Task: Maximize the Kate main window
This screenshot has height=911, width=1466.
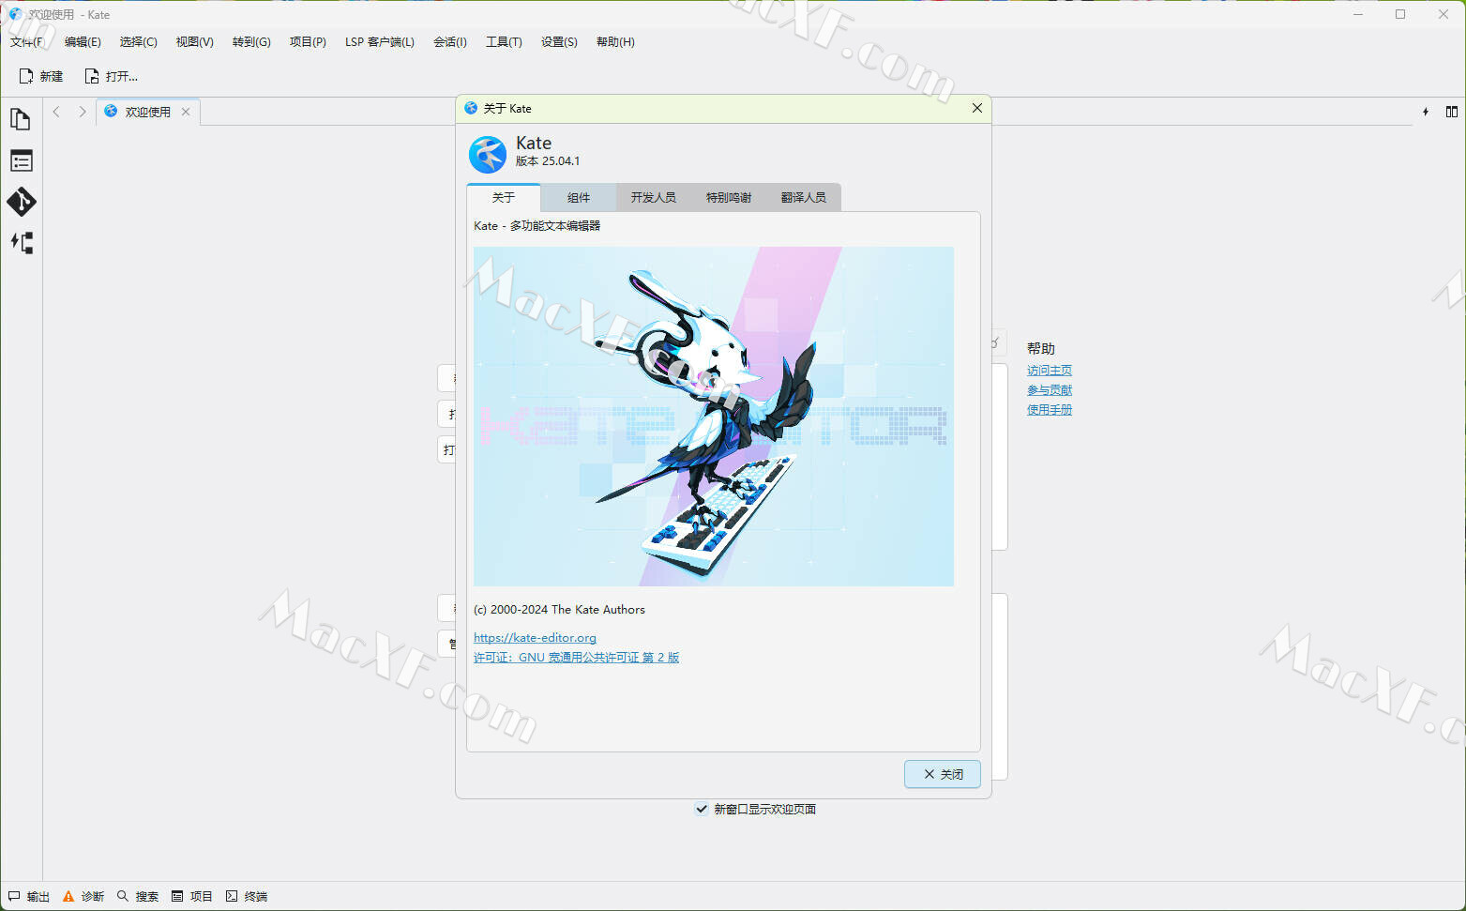Action: coord(1400,14)
